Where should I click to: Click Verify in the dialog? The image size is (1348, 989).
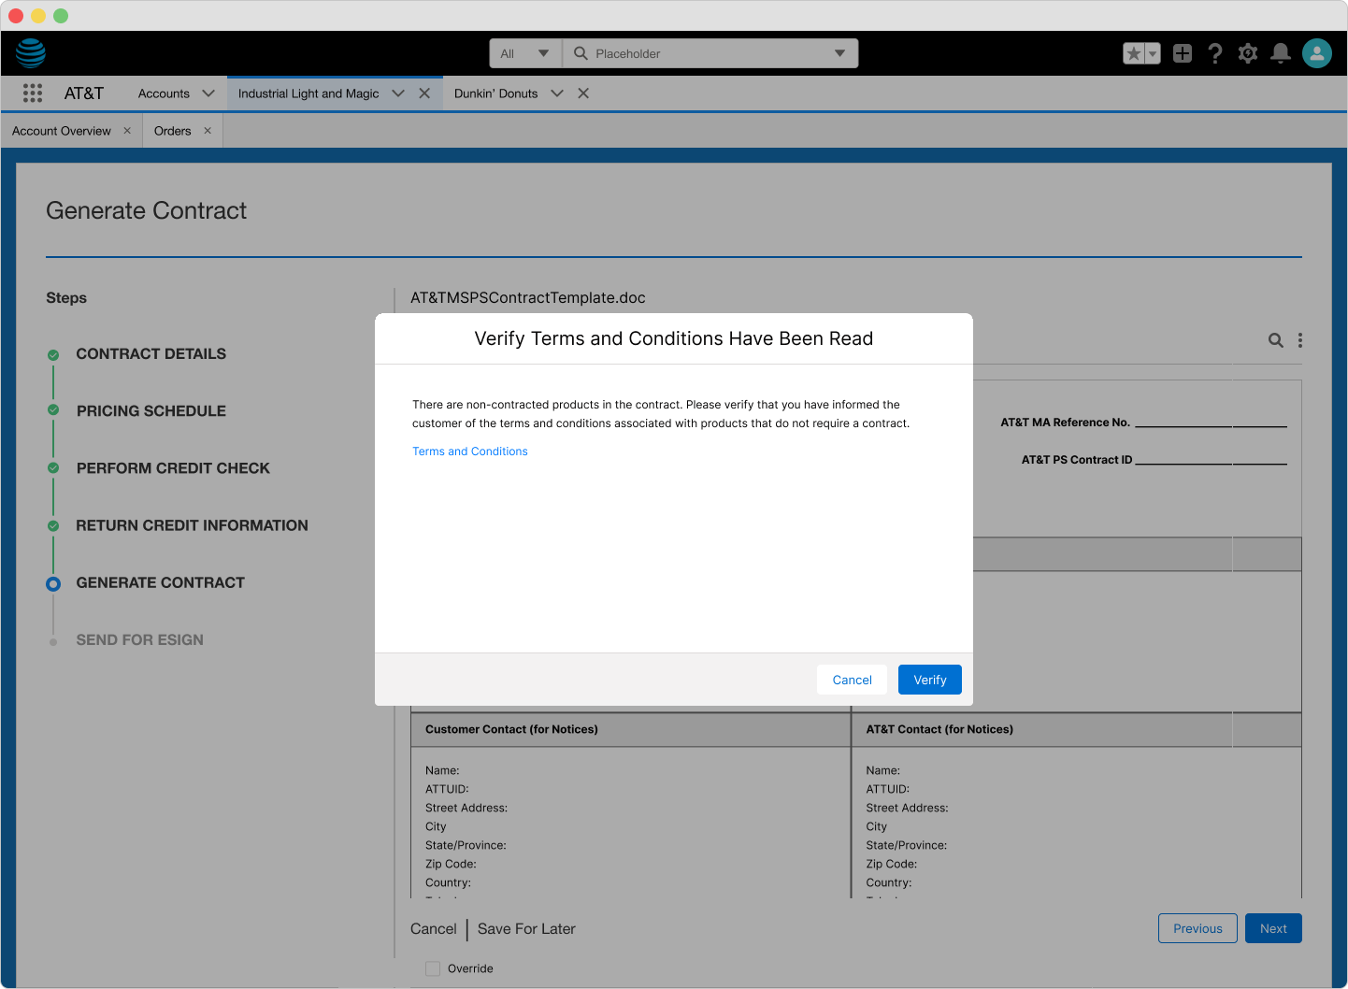930,680
